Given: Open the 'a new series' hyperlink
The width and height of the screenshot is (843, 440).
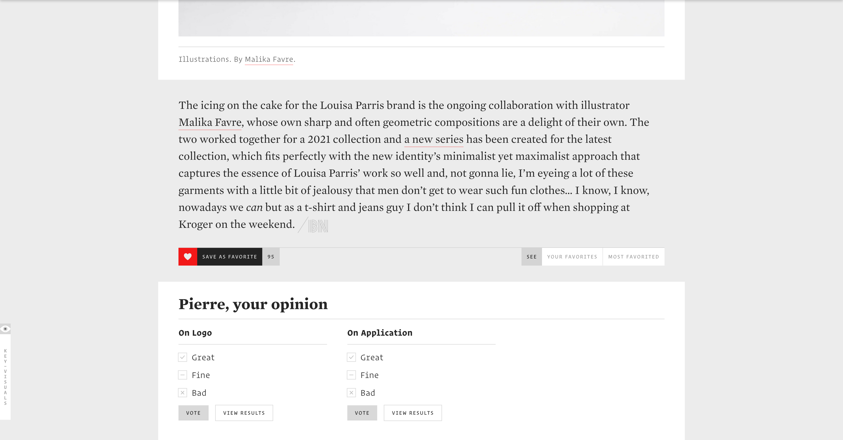Looking at the screenshot, I should 434,139.
